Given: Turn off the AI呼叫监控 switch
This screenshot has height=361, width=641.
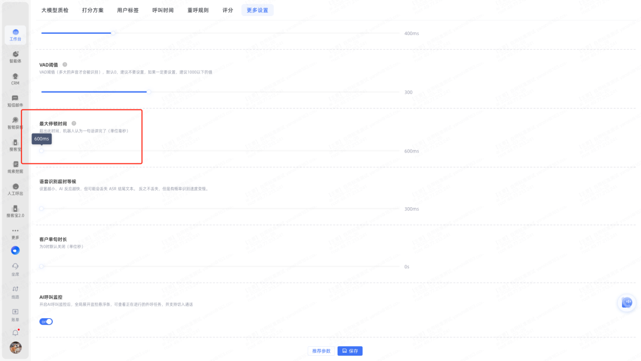Looking at the screenshot, I should pyautogui.click(x=46, y=321).
